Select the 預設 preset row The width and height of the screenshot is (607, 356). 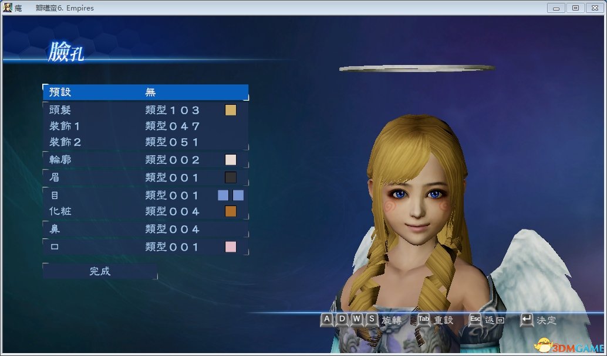(x=146, y=93)
